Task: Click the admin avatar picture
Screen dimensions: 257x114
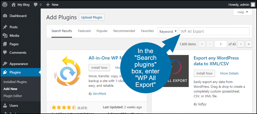Action: point(253,4)
